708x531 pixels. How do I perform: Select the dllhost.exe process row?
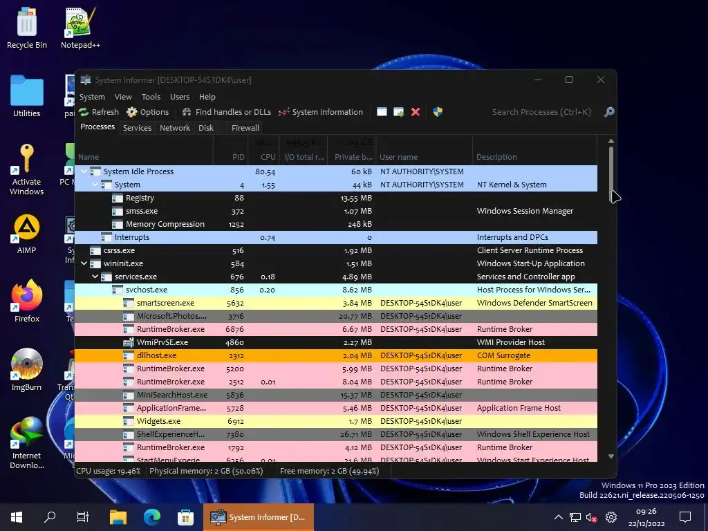336,355
